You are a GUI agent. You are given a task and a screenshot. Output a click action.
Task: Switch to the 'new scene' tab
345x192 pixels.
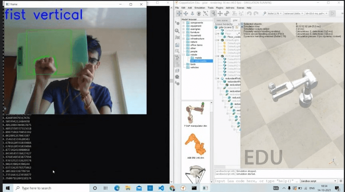pos(222,20)
